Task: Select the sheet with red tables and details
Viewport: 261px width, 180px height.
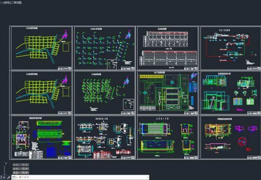Action: [x=104, y=137]
